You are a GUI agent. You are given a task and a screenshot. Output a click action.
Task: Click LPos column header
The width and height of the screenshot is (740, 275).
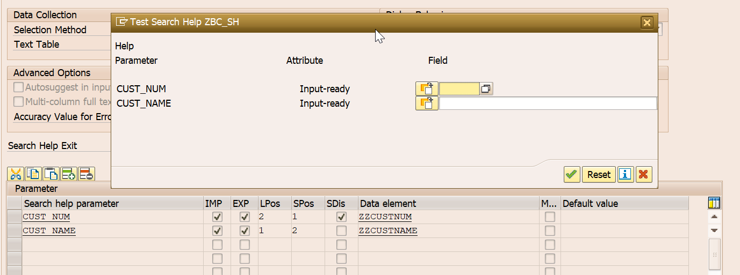click(x=274, y=204)
